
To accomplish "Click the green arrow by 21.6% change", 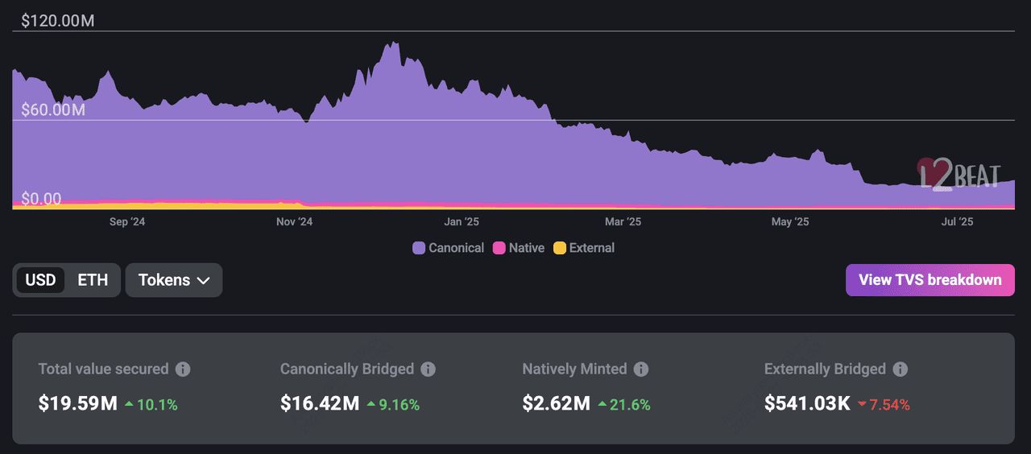I will pyautogui.click(x=602, y=404).
